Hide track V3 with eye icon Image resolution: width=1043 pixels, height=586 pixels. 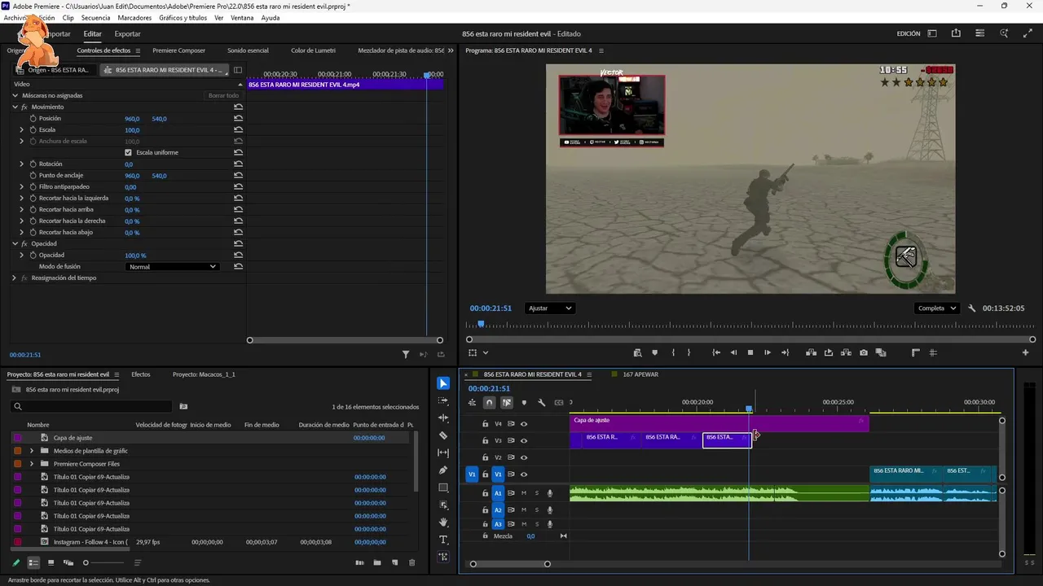tap(524, 440)
